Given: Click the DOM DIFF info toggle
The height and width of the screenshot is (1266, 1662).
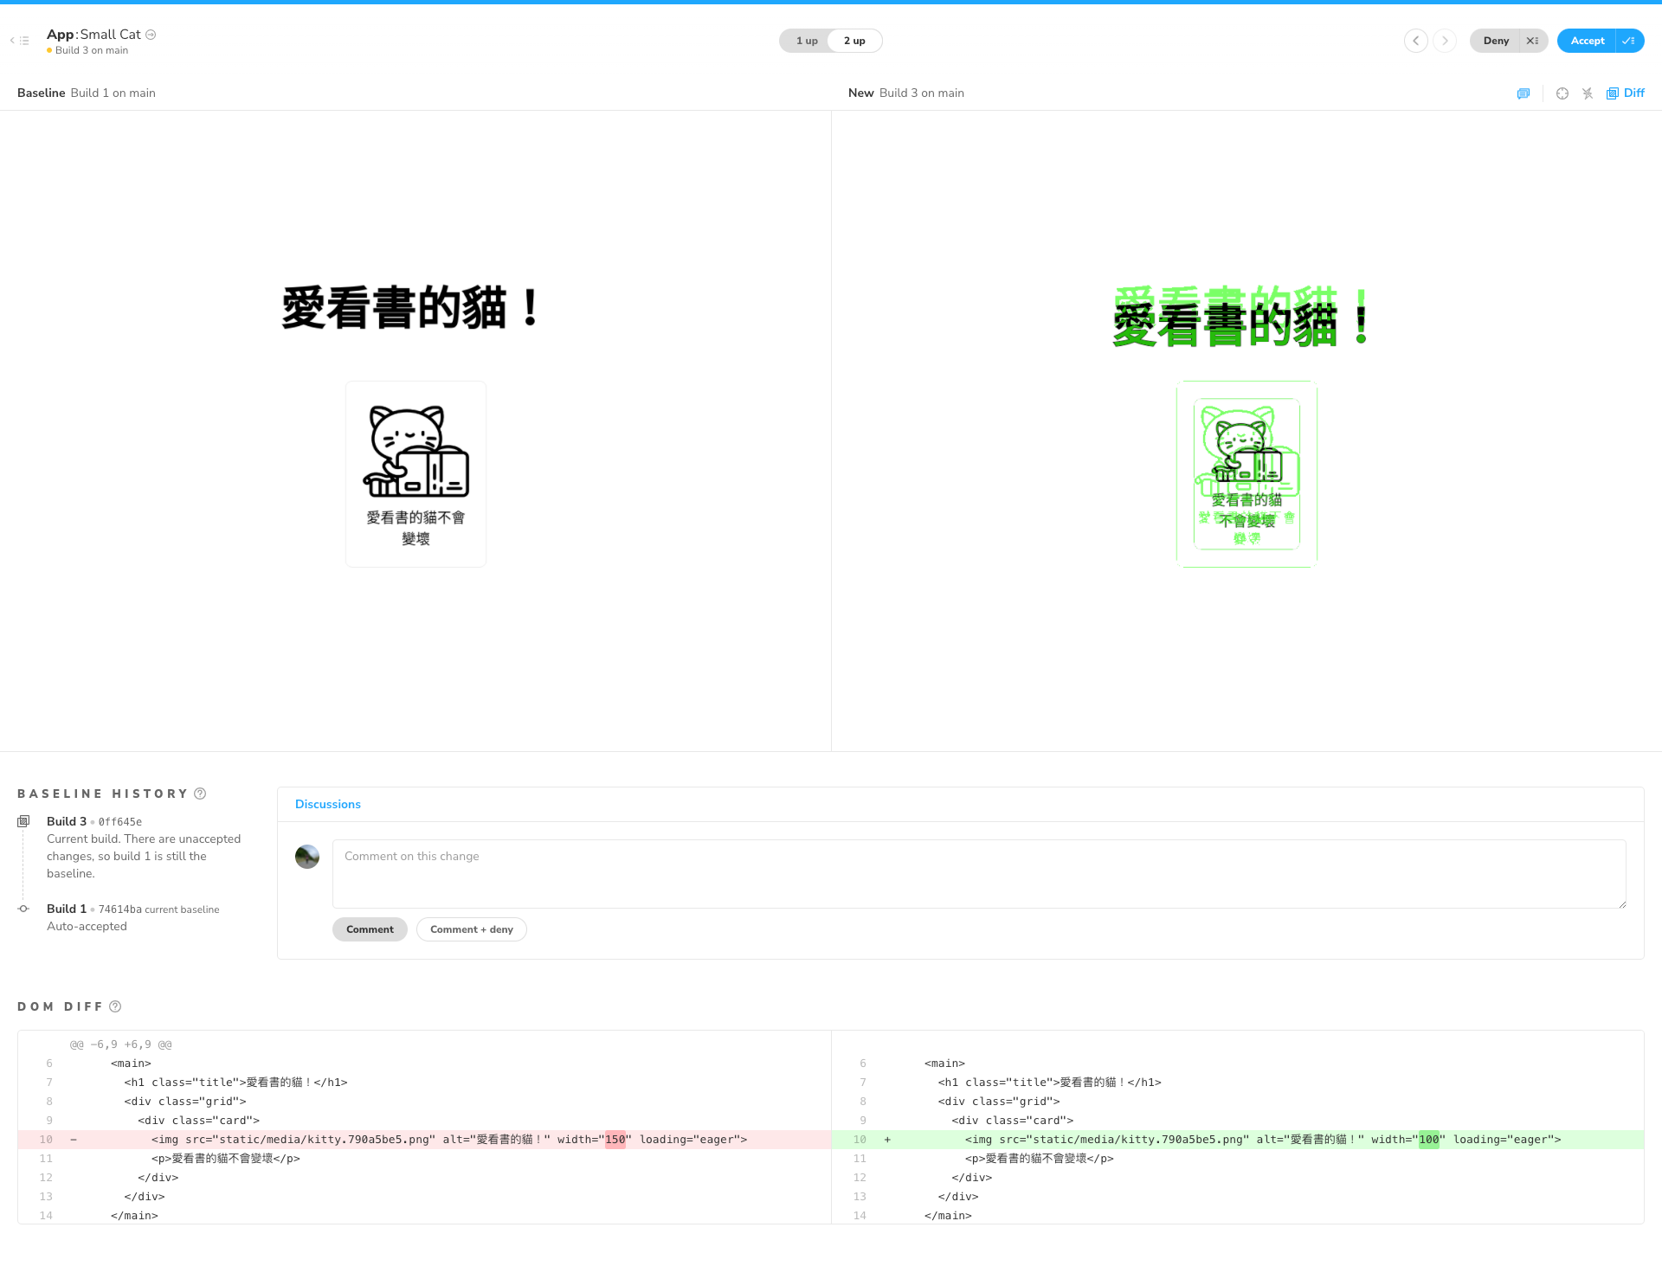Looking at the screenshot, I should pos(117,1006).
